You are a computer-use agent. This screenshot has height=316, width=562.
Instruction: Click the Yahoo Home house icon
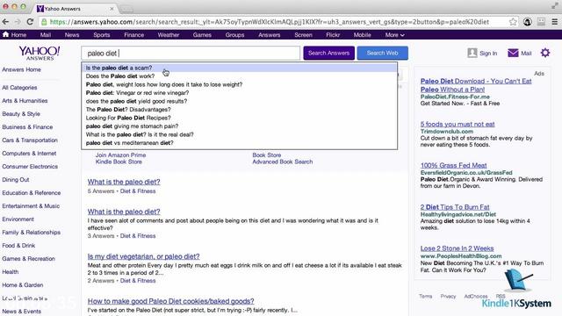pyautogui.click(x=5, y=34)
